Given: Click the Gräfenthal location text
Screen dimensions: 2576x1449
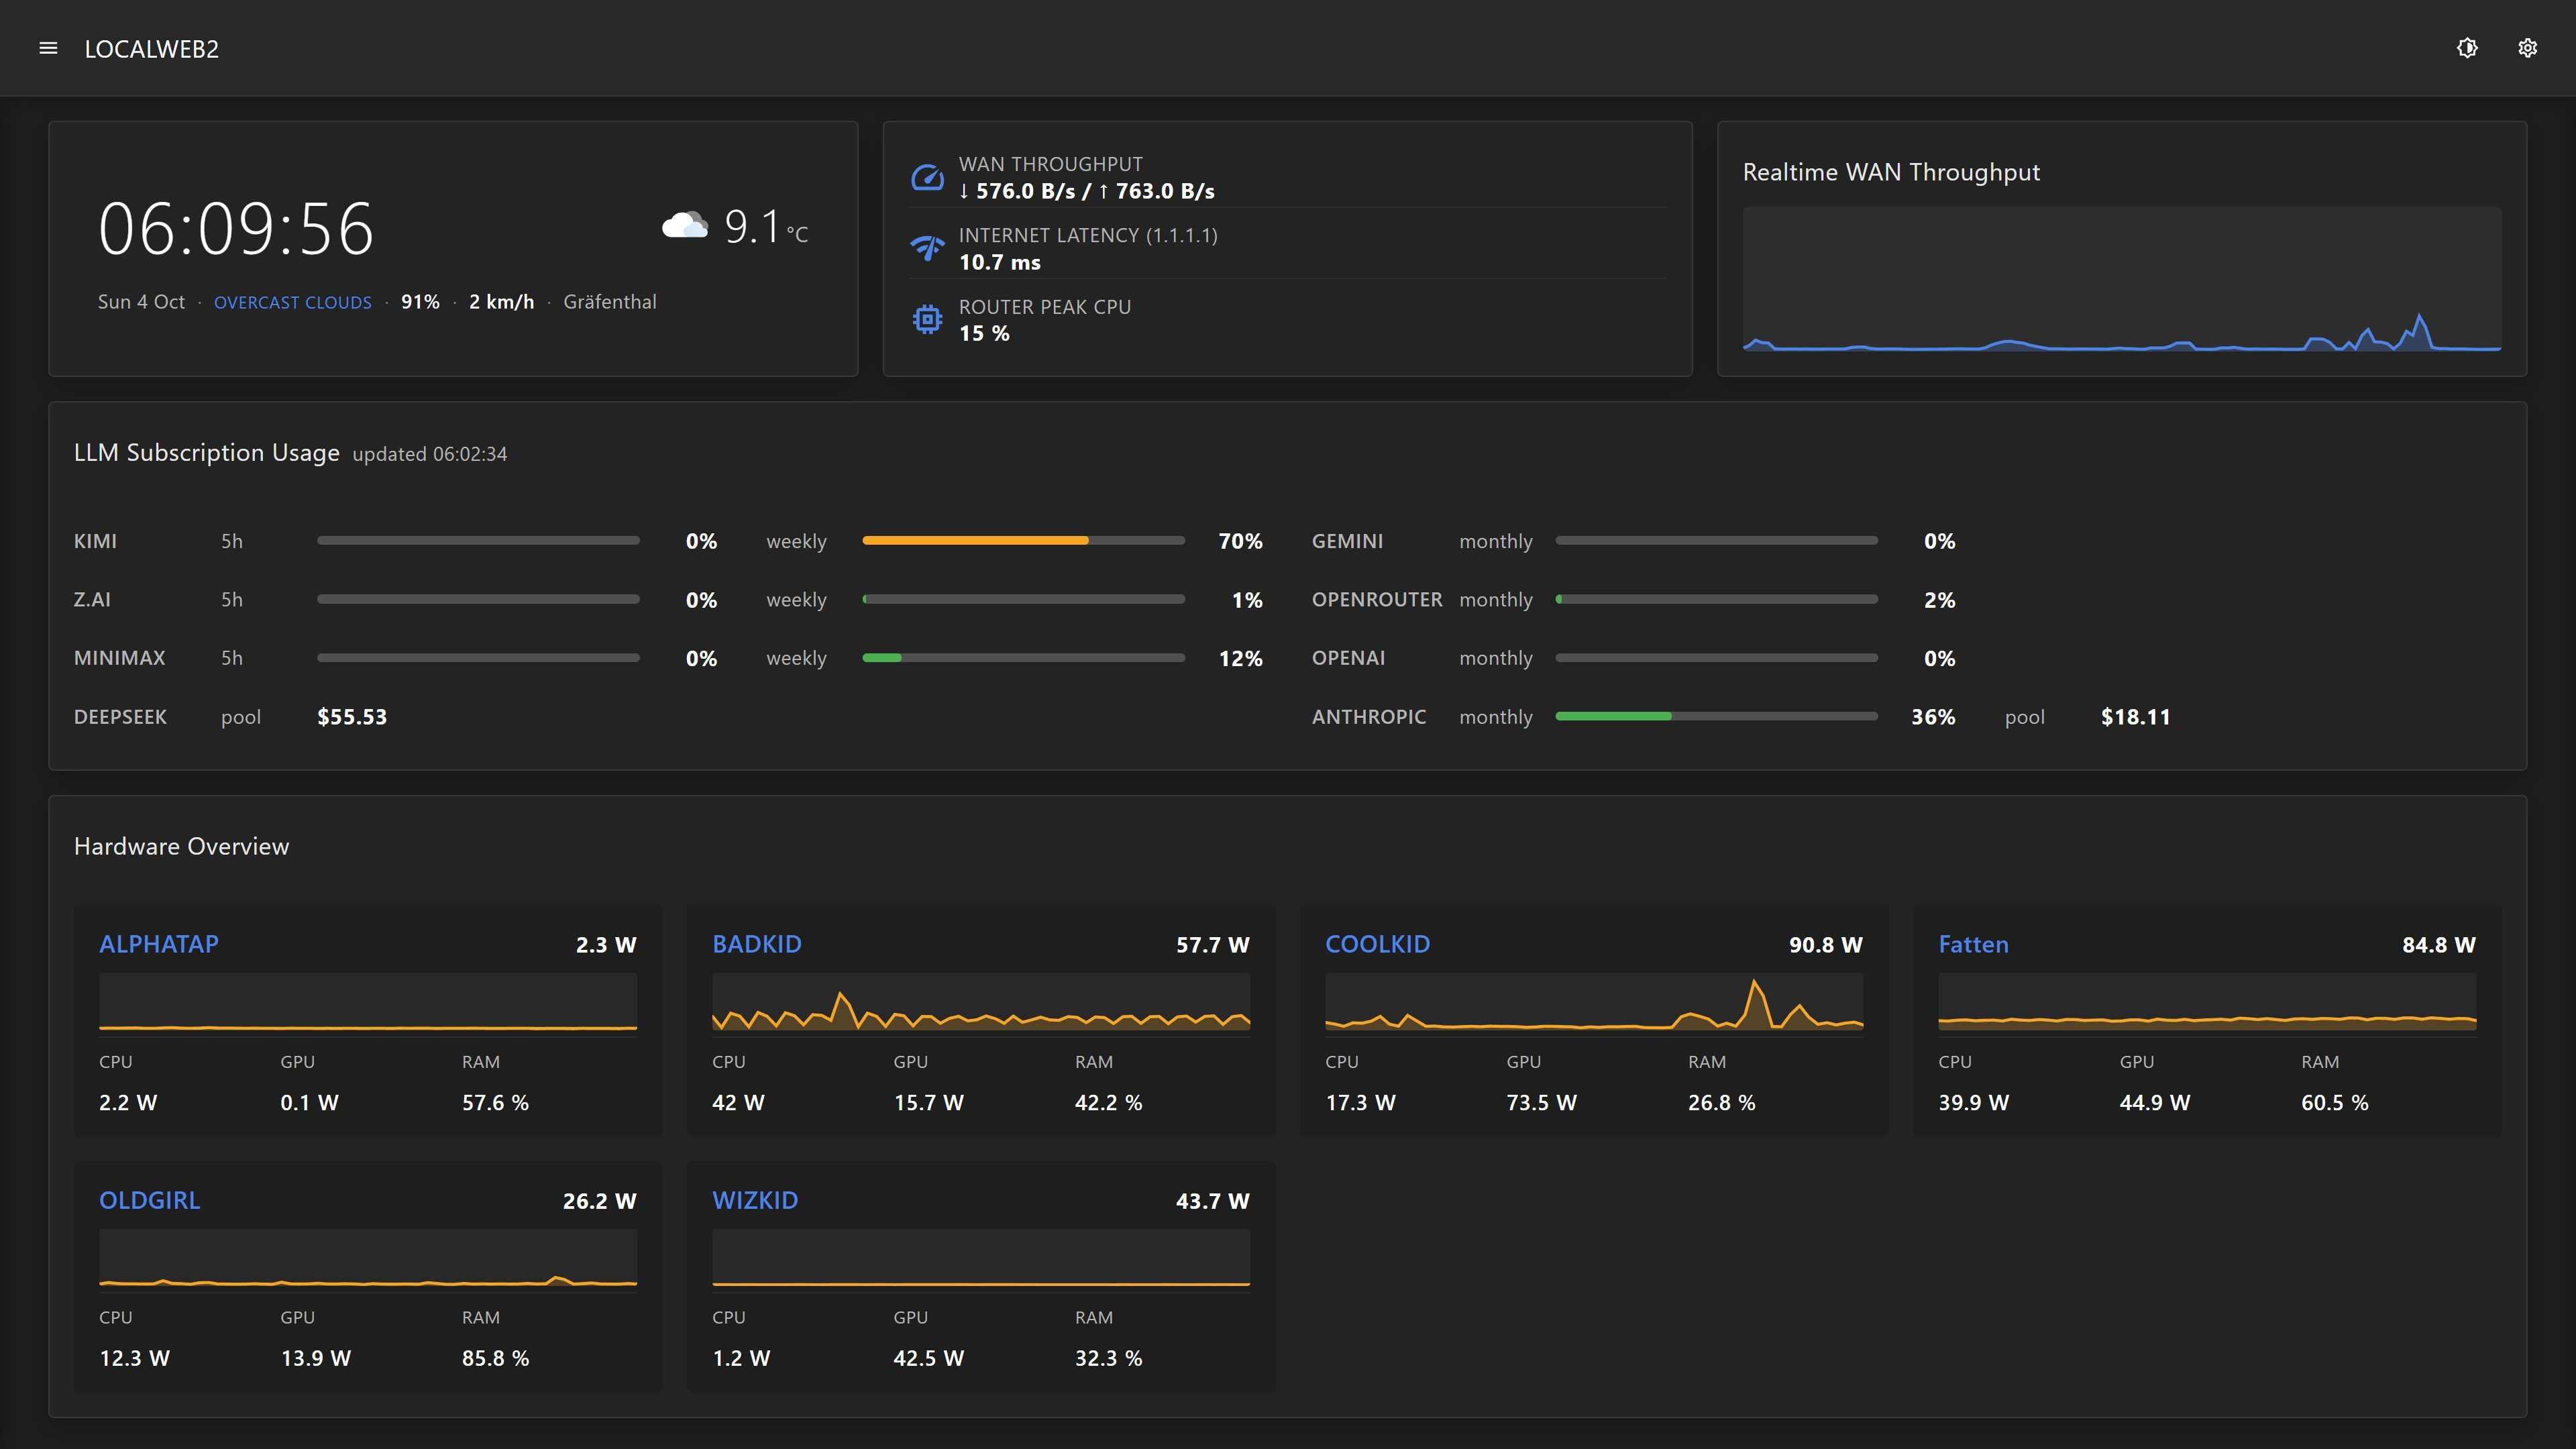Looking at the screenshot, I should tap(610, 302).
